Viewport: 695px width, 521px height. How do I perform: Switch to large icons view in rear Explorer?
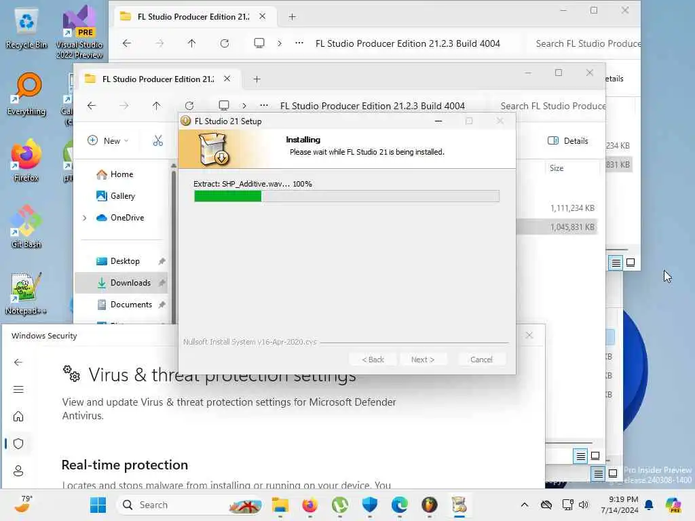(631, 263)
